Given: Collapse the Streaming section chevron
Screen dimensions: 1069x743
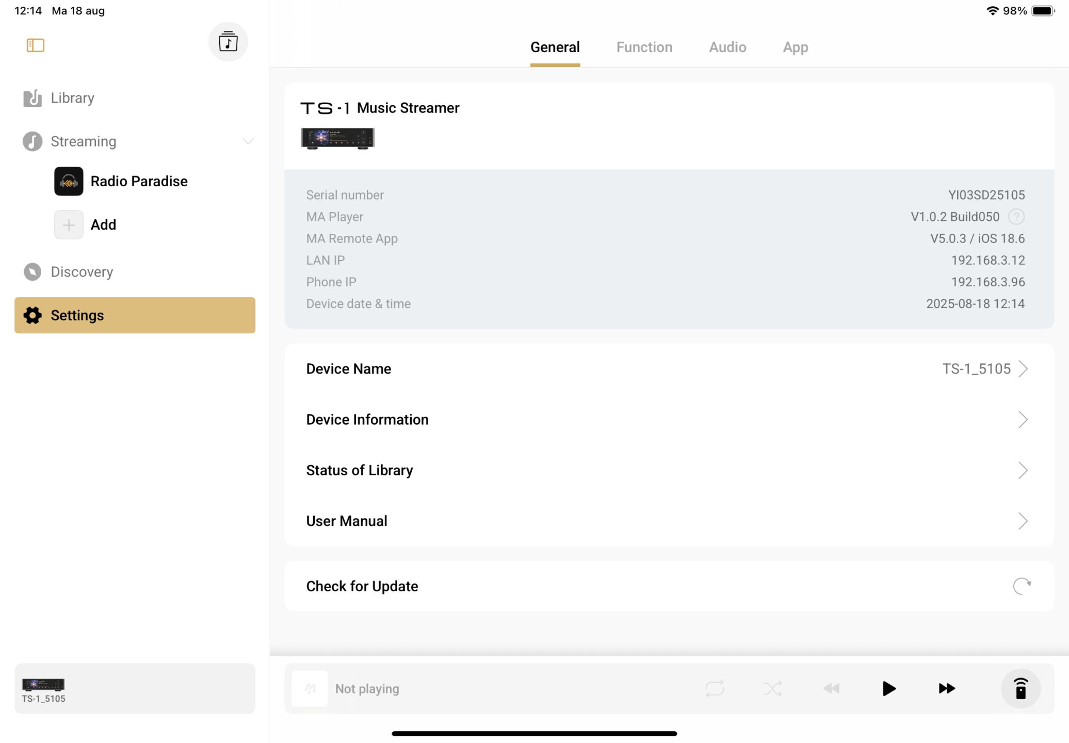Looking at the screenshot, I should pyautogui.click(x=248, y=141).
